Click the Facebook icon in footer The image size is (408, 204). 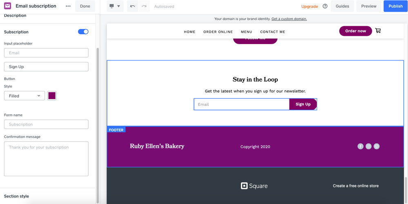point(360,146)
